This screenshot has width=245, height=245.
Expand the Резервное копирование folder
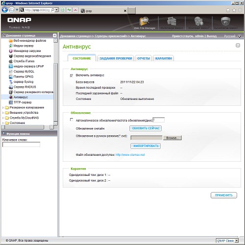(3, 108)
